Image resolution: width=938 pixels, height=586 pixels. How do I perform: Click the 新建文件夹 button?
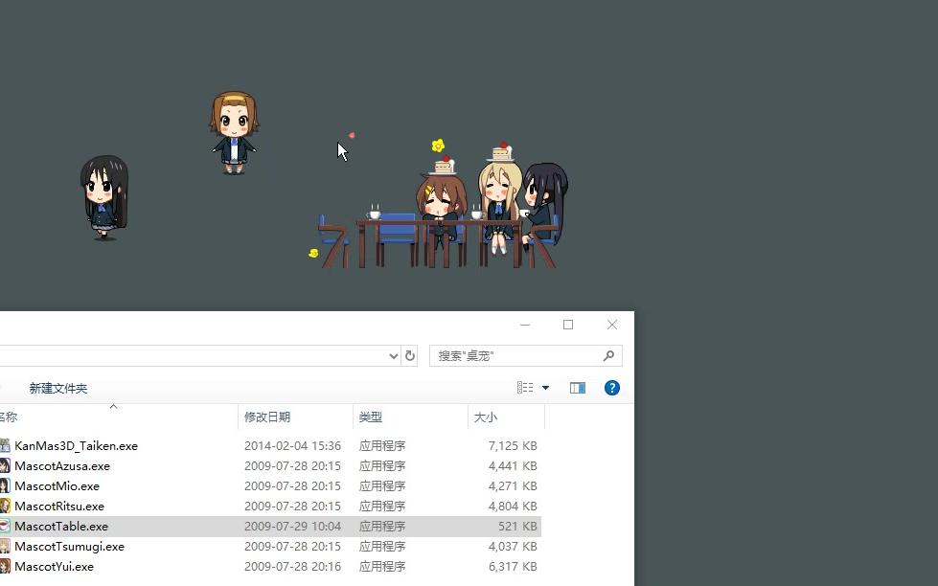[58, 388]
